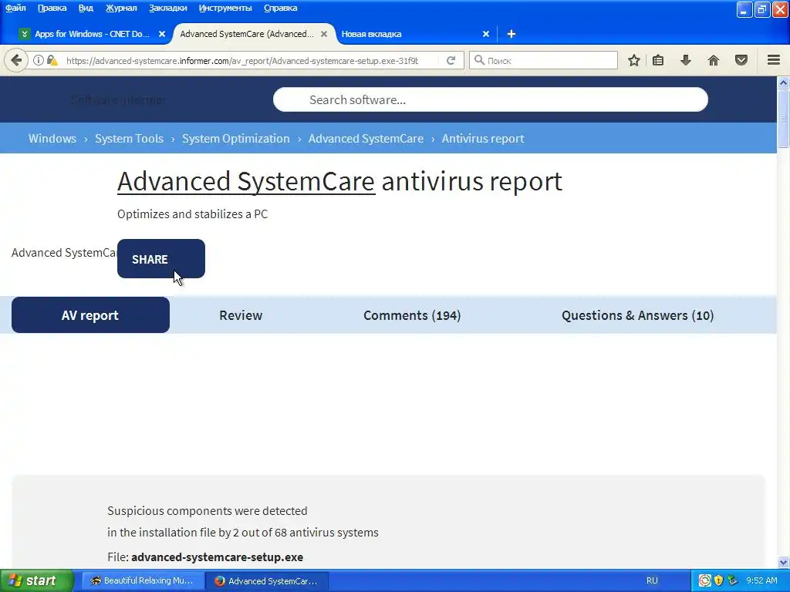Click the page scrollbar down arrow
The width and height of the screenshot is (790, 592).
[x=784, y=562]
